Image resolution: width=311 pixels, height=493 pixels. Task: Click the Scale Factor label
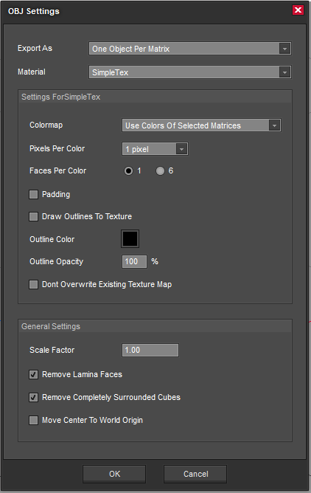52,350
